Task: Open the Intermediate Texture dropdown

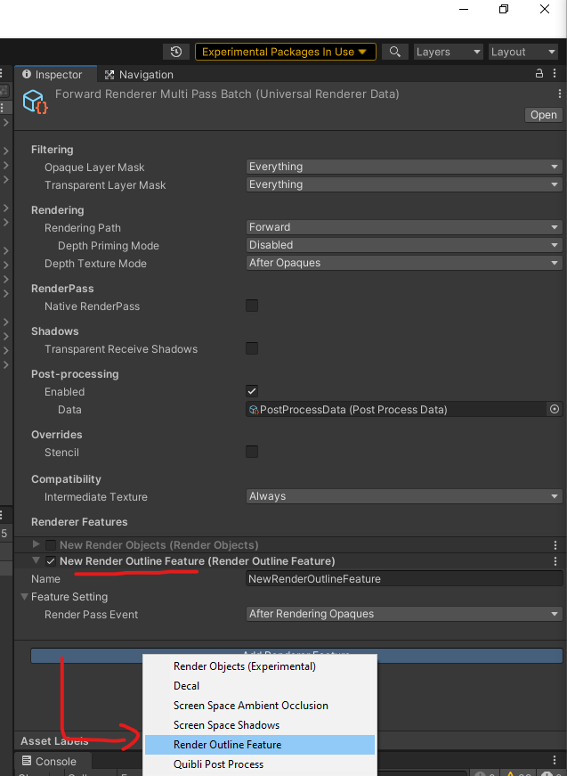Action: click(x=404, y=496)
